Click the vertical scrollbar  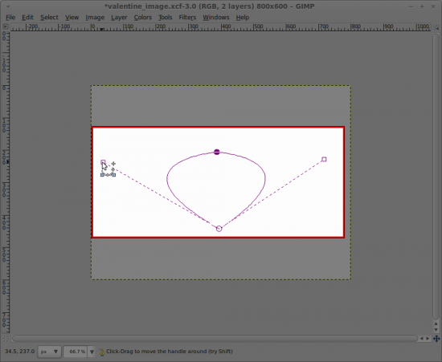click(436, 176)
